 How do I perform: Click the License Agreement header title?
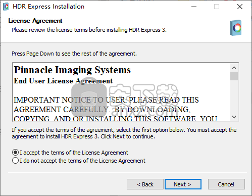point(35,21)
